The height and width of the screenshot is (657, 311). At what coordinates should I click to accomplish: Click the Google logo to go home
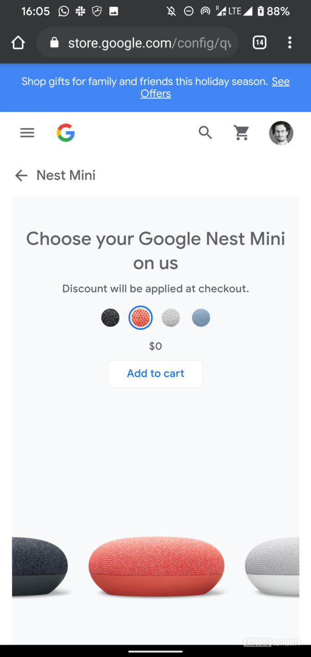click(x=66, y=132)
